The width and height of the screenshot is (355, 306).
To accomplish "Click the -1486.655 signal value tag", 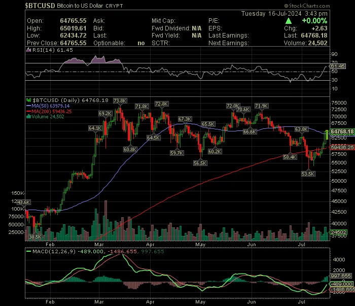I will 342,289.
